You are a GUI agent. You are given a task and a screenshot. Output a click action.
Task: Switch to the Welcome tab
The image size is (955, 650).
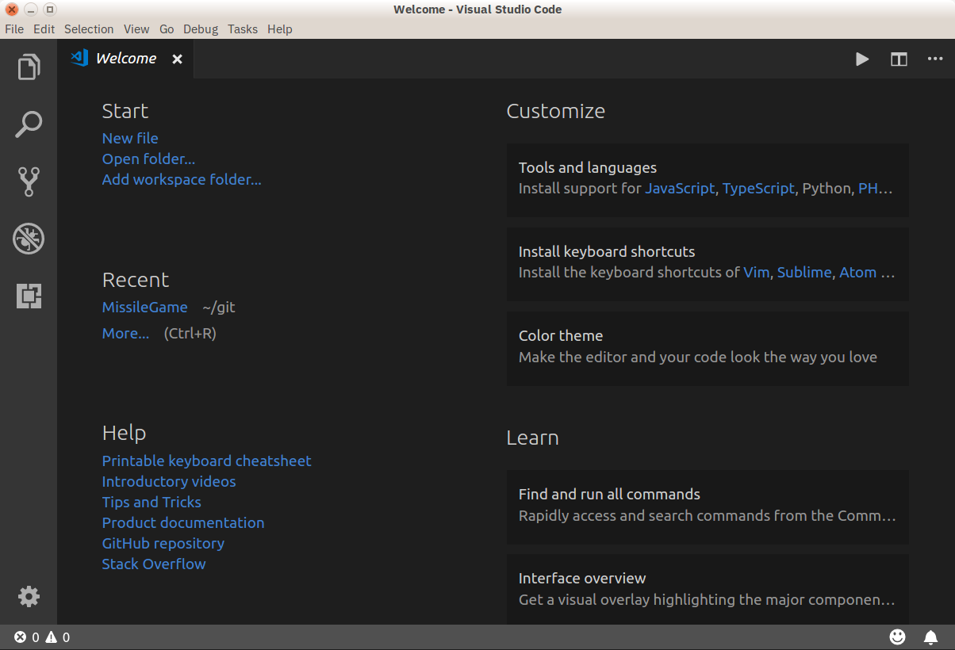pos(125,58)
